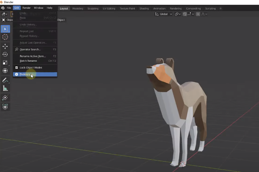
Task: Switch to Scripting workspace tab
Action: pyautogui.click(x=210, y=8)
